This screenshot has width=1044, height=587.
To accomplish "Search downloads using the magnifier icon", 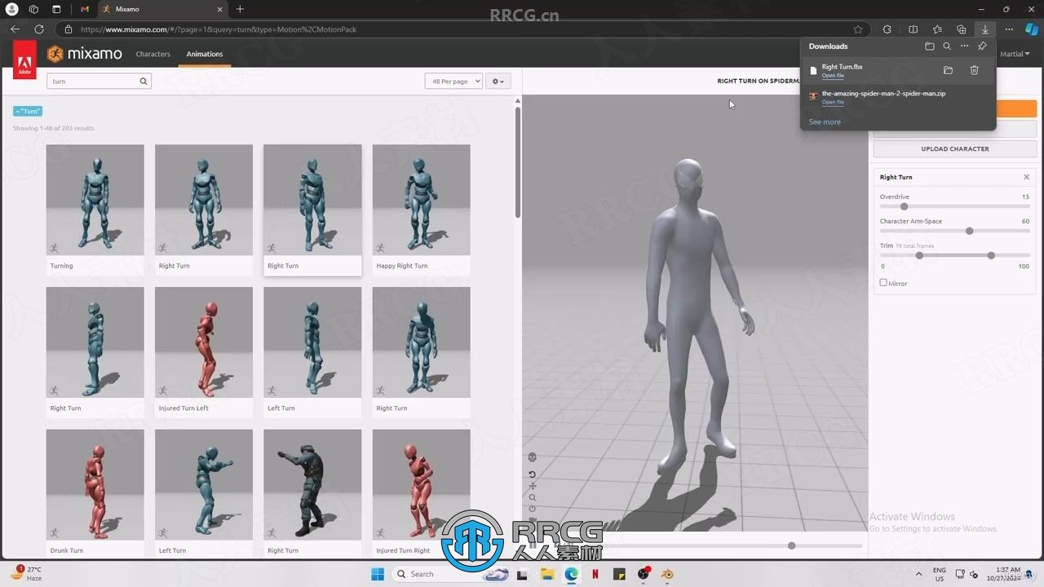I will coord(947,46).
